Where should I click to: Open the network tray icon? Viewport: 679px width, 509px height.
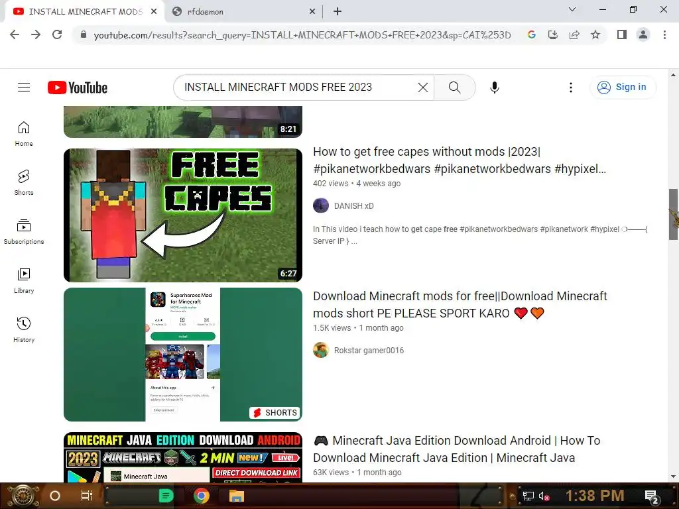point(528,496)
